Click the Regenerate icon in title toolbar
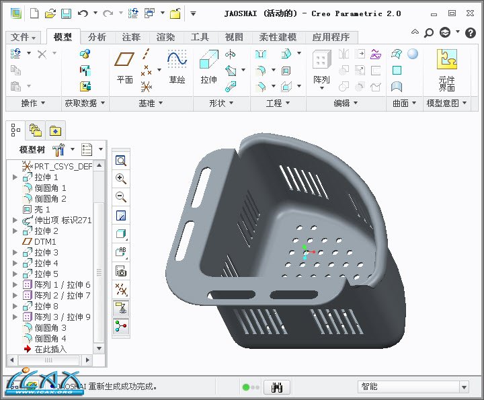The height and width of the screenshot is (400, 484). tap(134, 13)
